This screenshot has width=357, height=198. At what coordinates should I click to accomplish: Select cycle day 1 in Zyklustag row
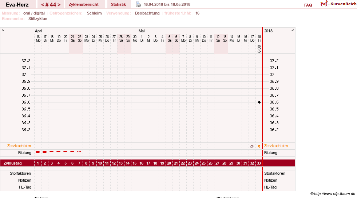[38, 163]
